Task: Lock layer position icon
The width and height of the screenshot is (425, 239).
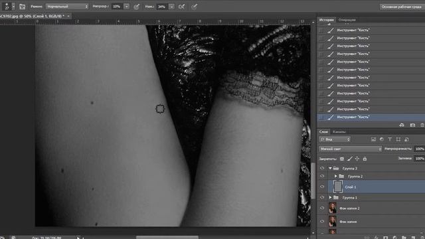Action: click(x=357, y=159)
